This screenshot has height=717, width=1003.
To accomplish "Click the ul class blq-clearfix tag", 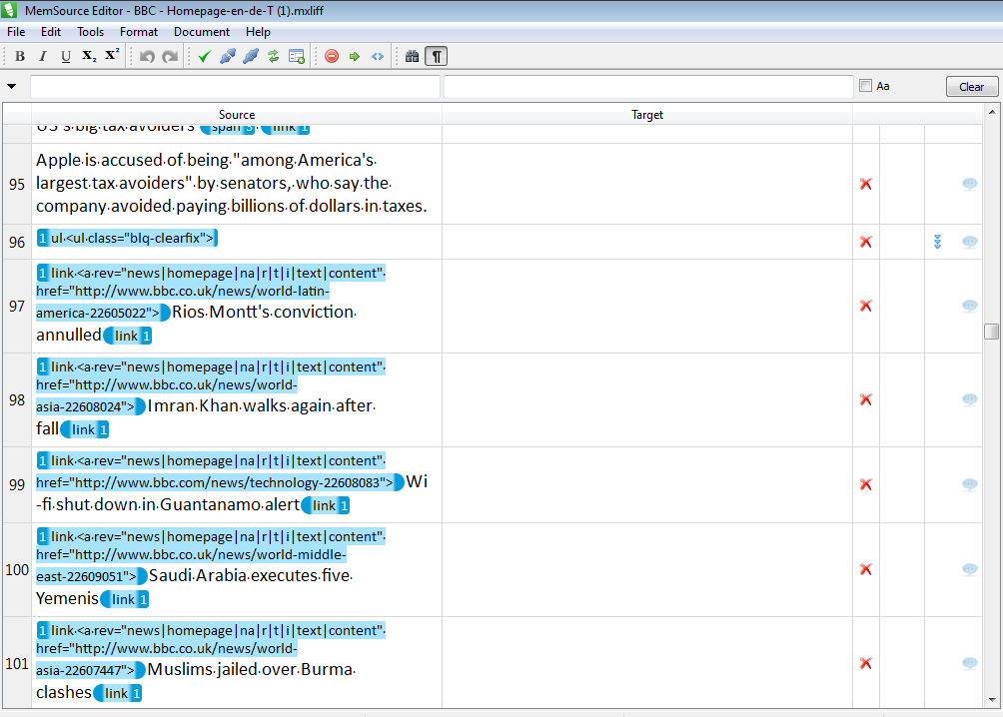I will [x=127, y=238].
